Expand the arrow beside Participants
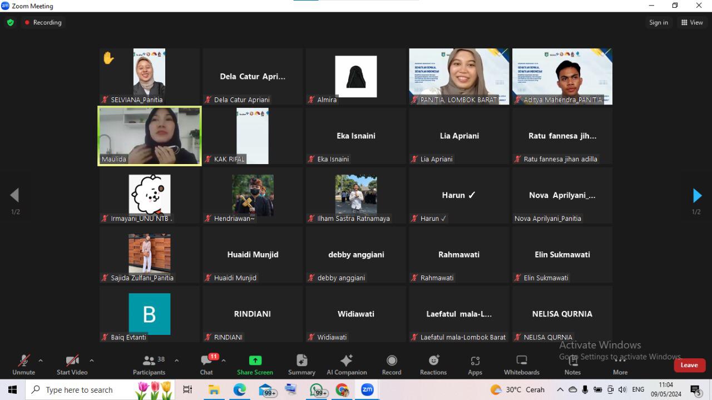712x400 pixels. point(176,361)
